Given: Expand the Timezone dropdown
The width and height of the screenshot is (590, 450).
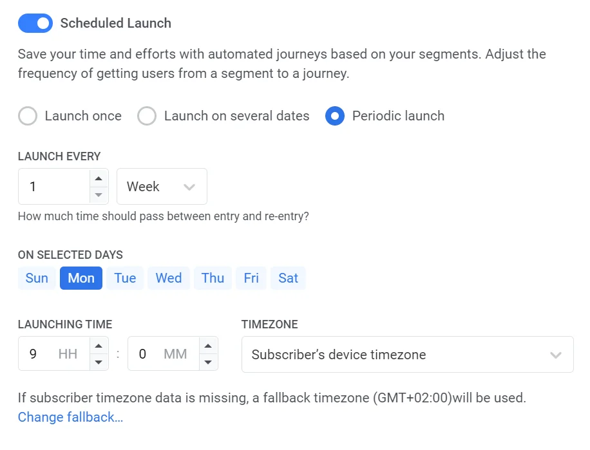Looking at the screenshot, I should (407, 355).
